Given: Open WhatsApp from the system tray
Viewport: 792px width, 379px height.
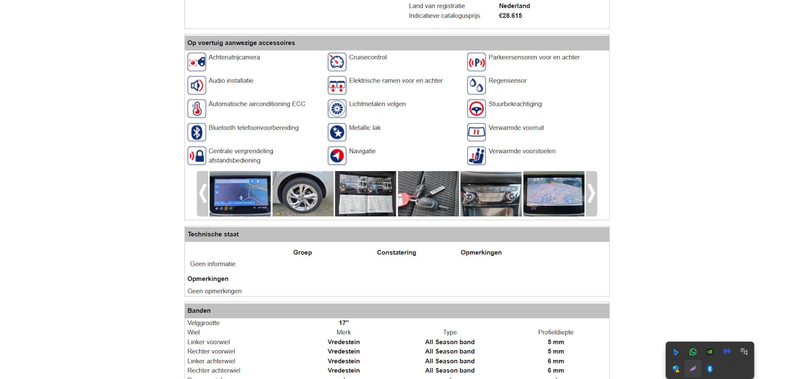Looking at the screenshot, I should click(693, 352).
